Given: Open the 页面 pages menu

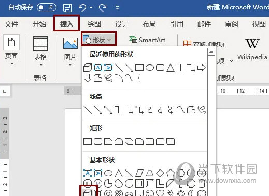Looking at the screenshot, I should 11,50.
